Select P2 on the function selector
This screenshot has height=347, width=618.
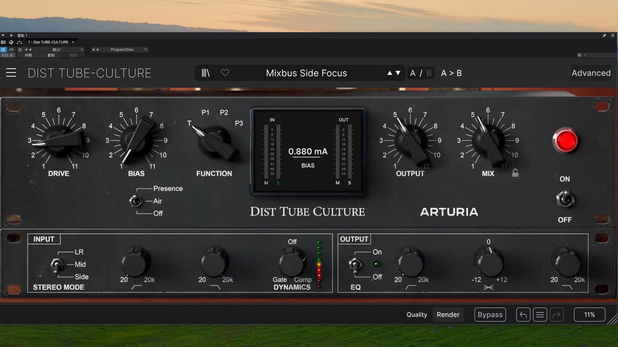pyautogui.click(x=224, y=112)
